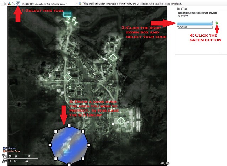Select the lower right diamond capture point

tap(121, 121)
